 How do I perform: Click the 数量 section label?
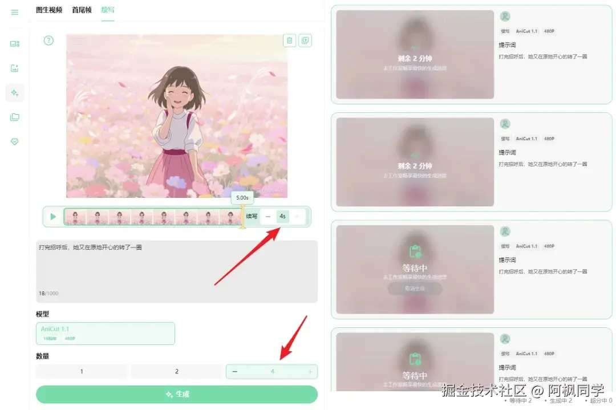pos(42,356)
